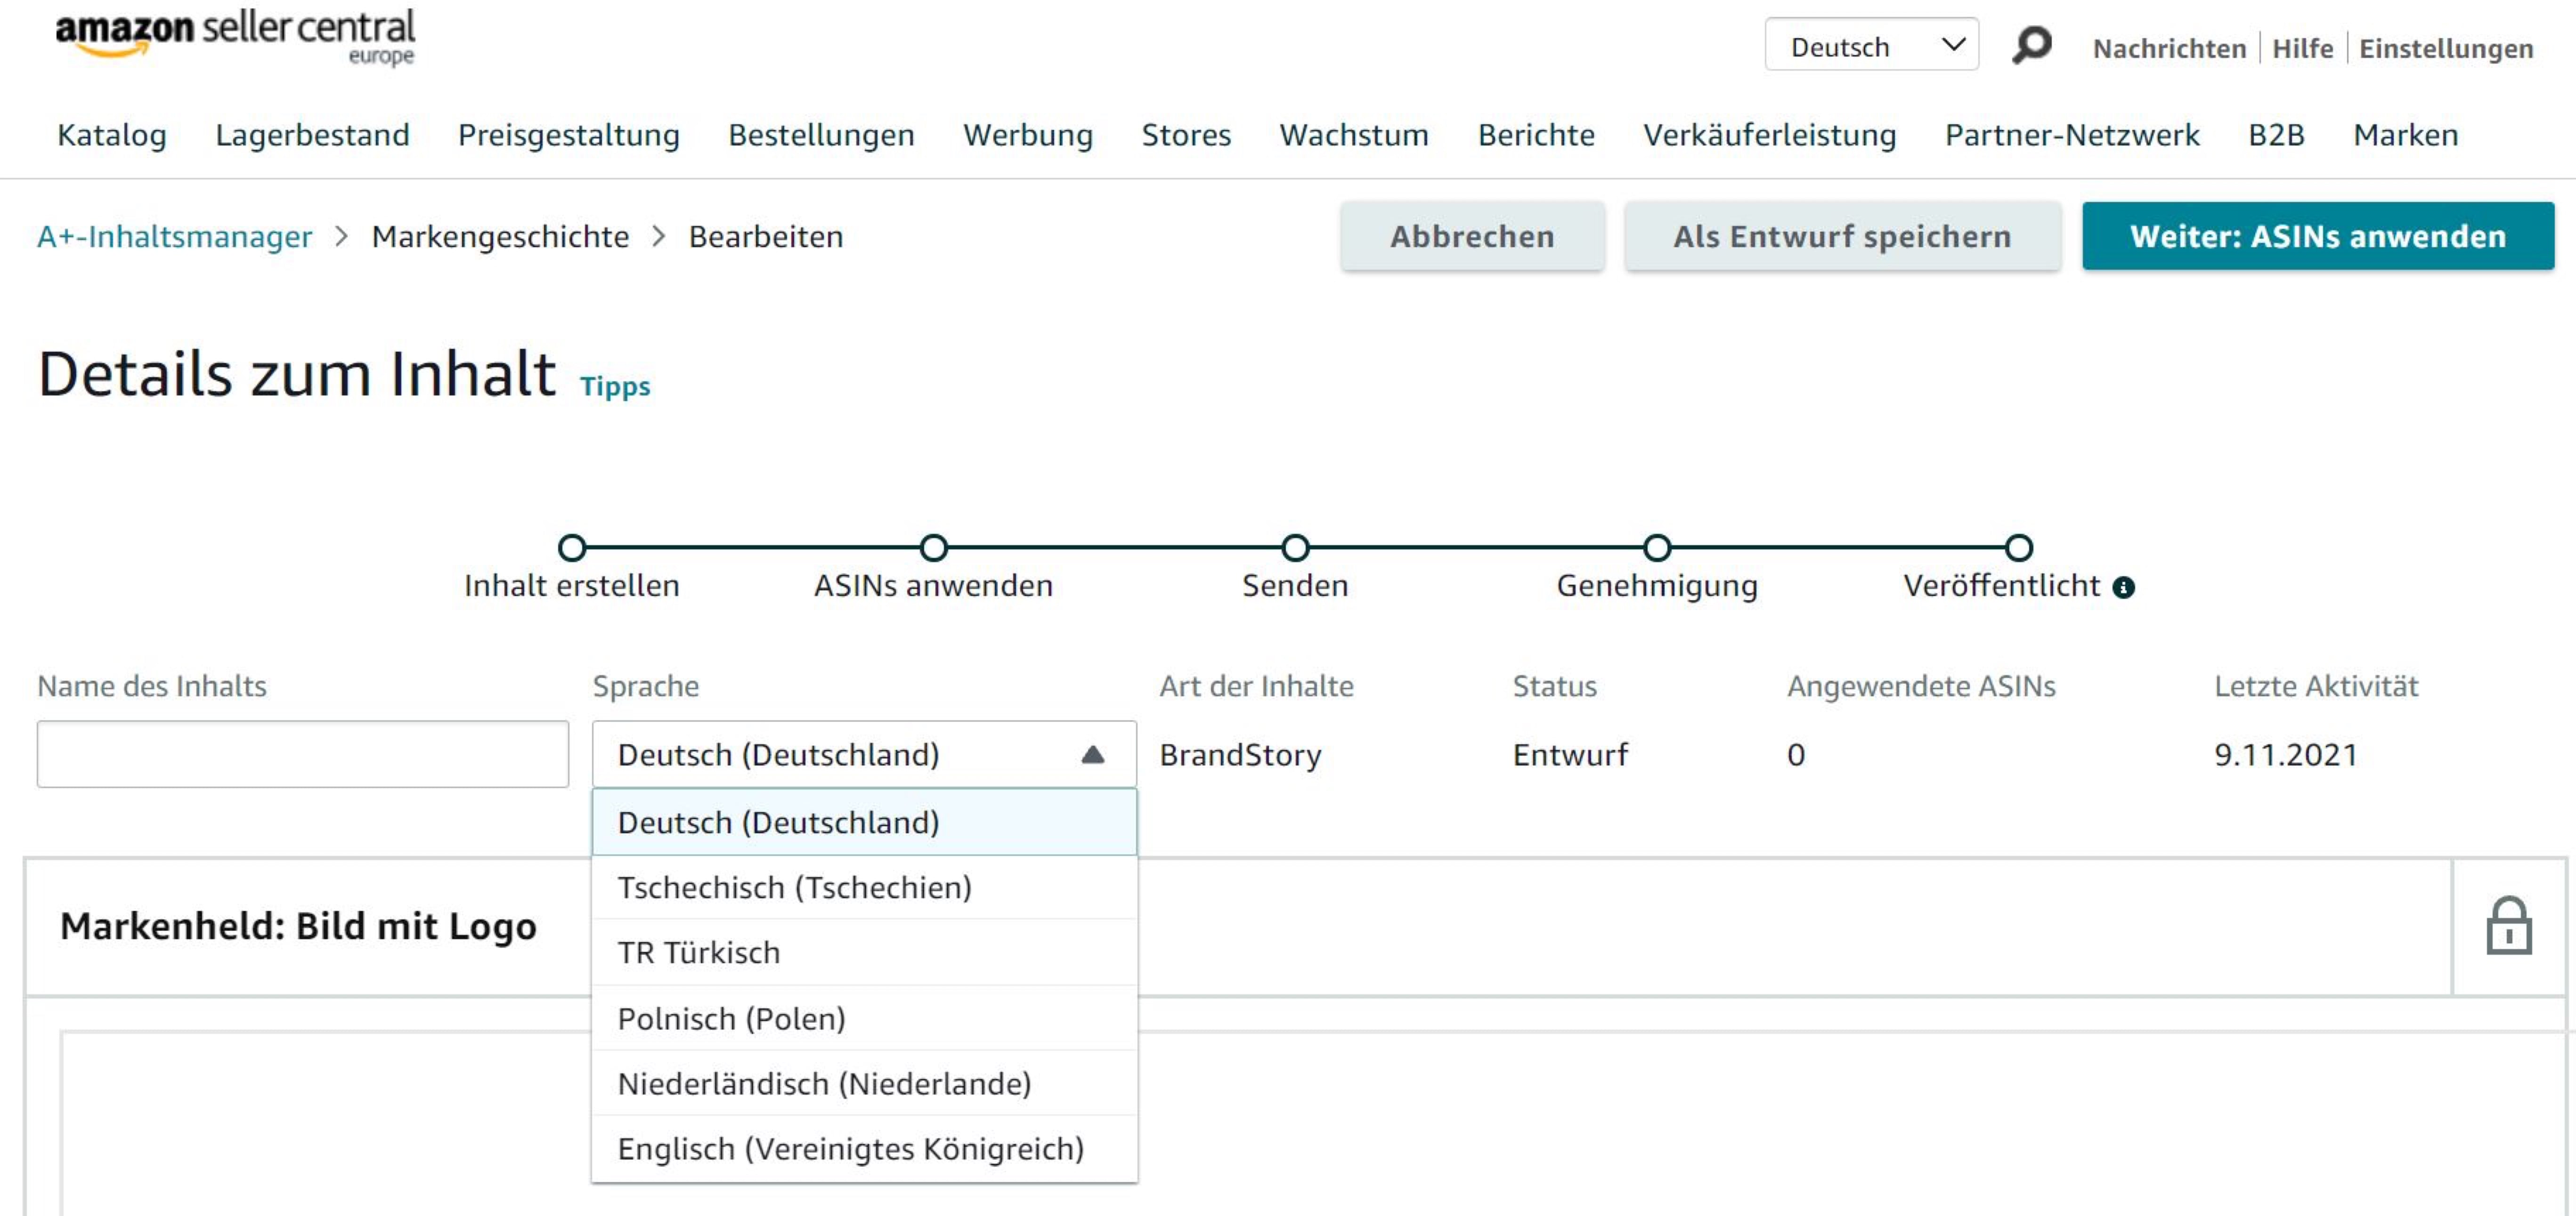This screenshot has height=1216, width=2576.
Task: Click the ASINs anwenden step marker
Action: pyautogui.click(x=933, y=548)
